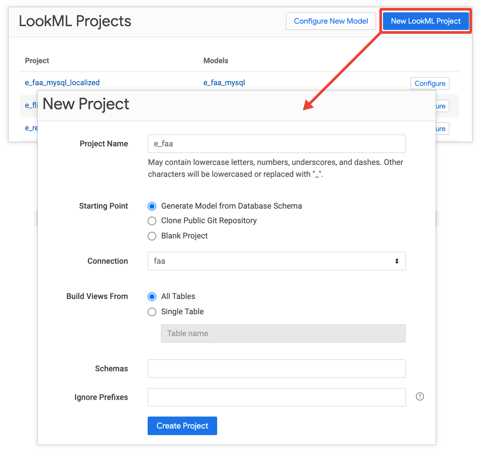Image resolution: width=478 pixels, height=455 pixels.
Task: Open the Connection dropdown showing faa
Action: click(276, 261)
